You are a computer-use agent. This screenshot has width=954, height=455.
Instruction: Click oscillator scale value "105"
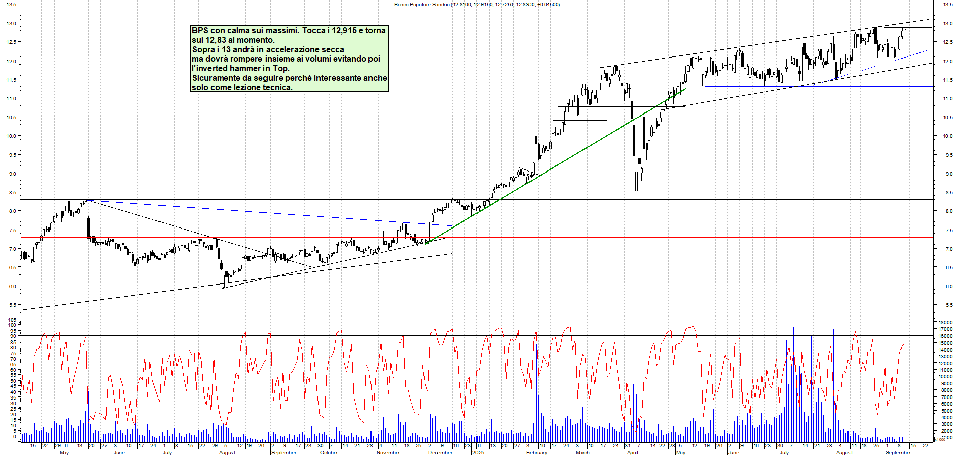click(13, 320)
